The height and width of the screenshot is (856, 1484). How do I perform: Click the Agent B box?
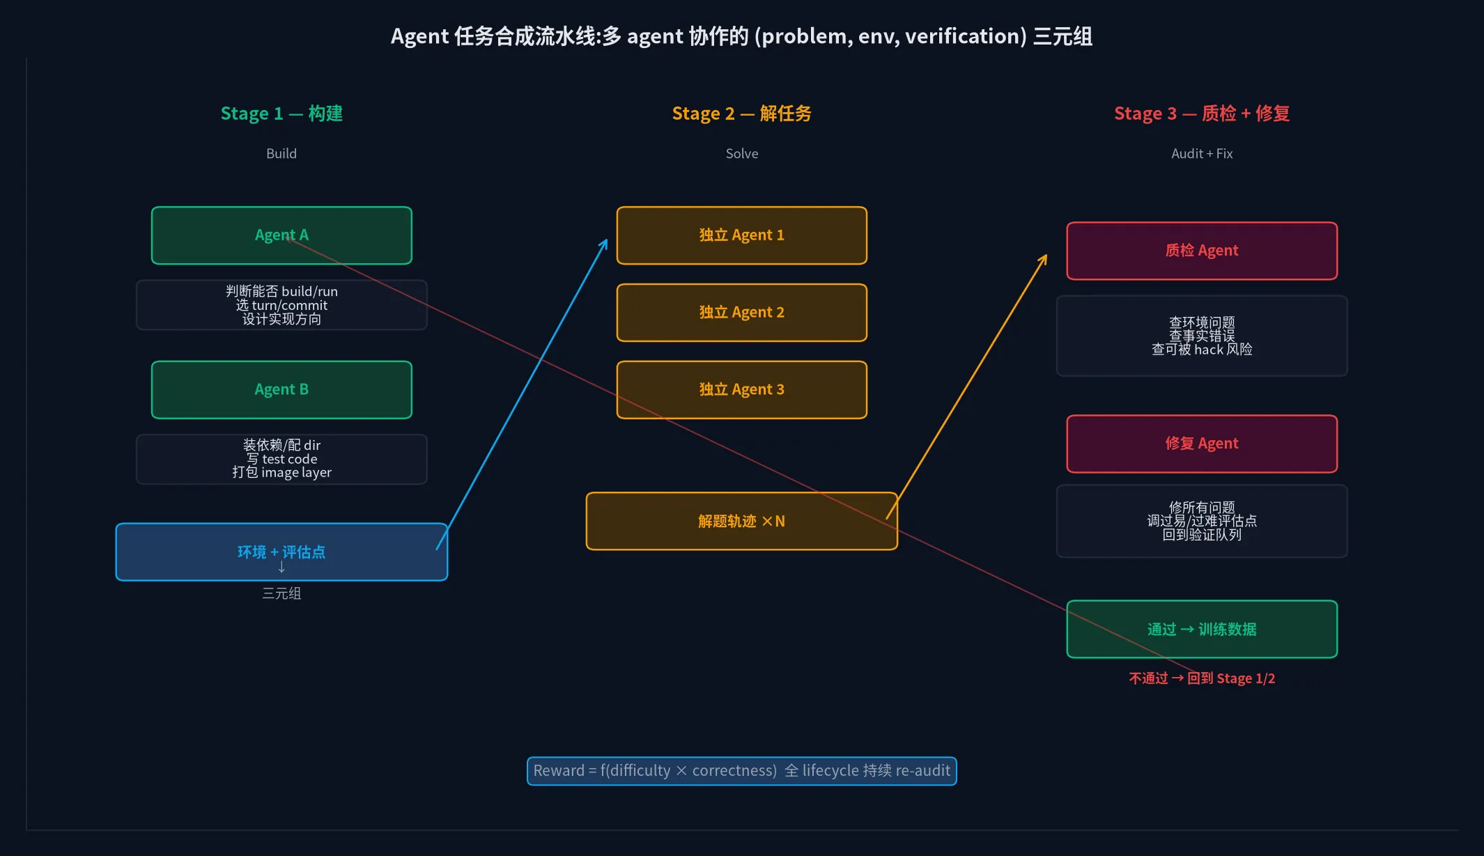[x=281, y=389]
